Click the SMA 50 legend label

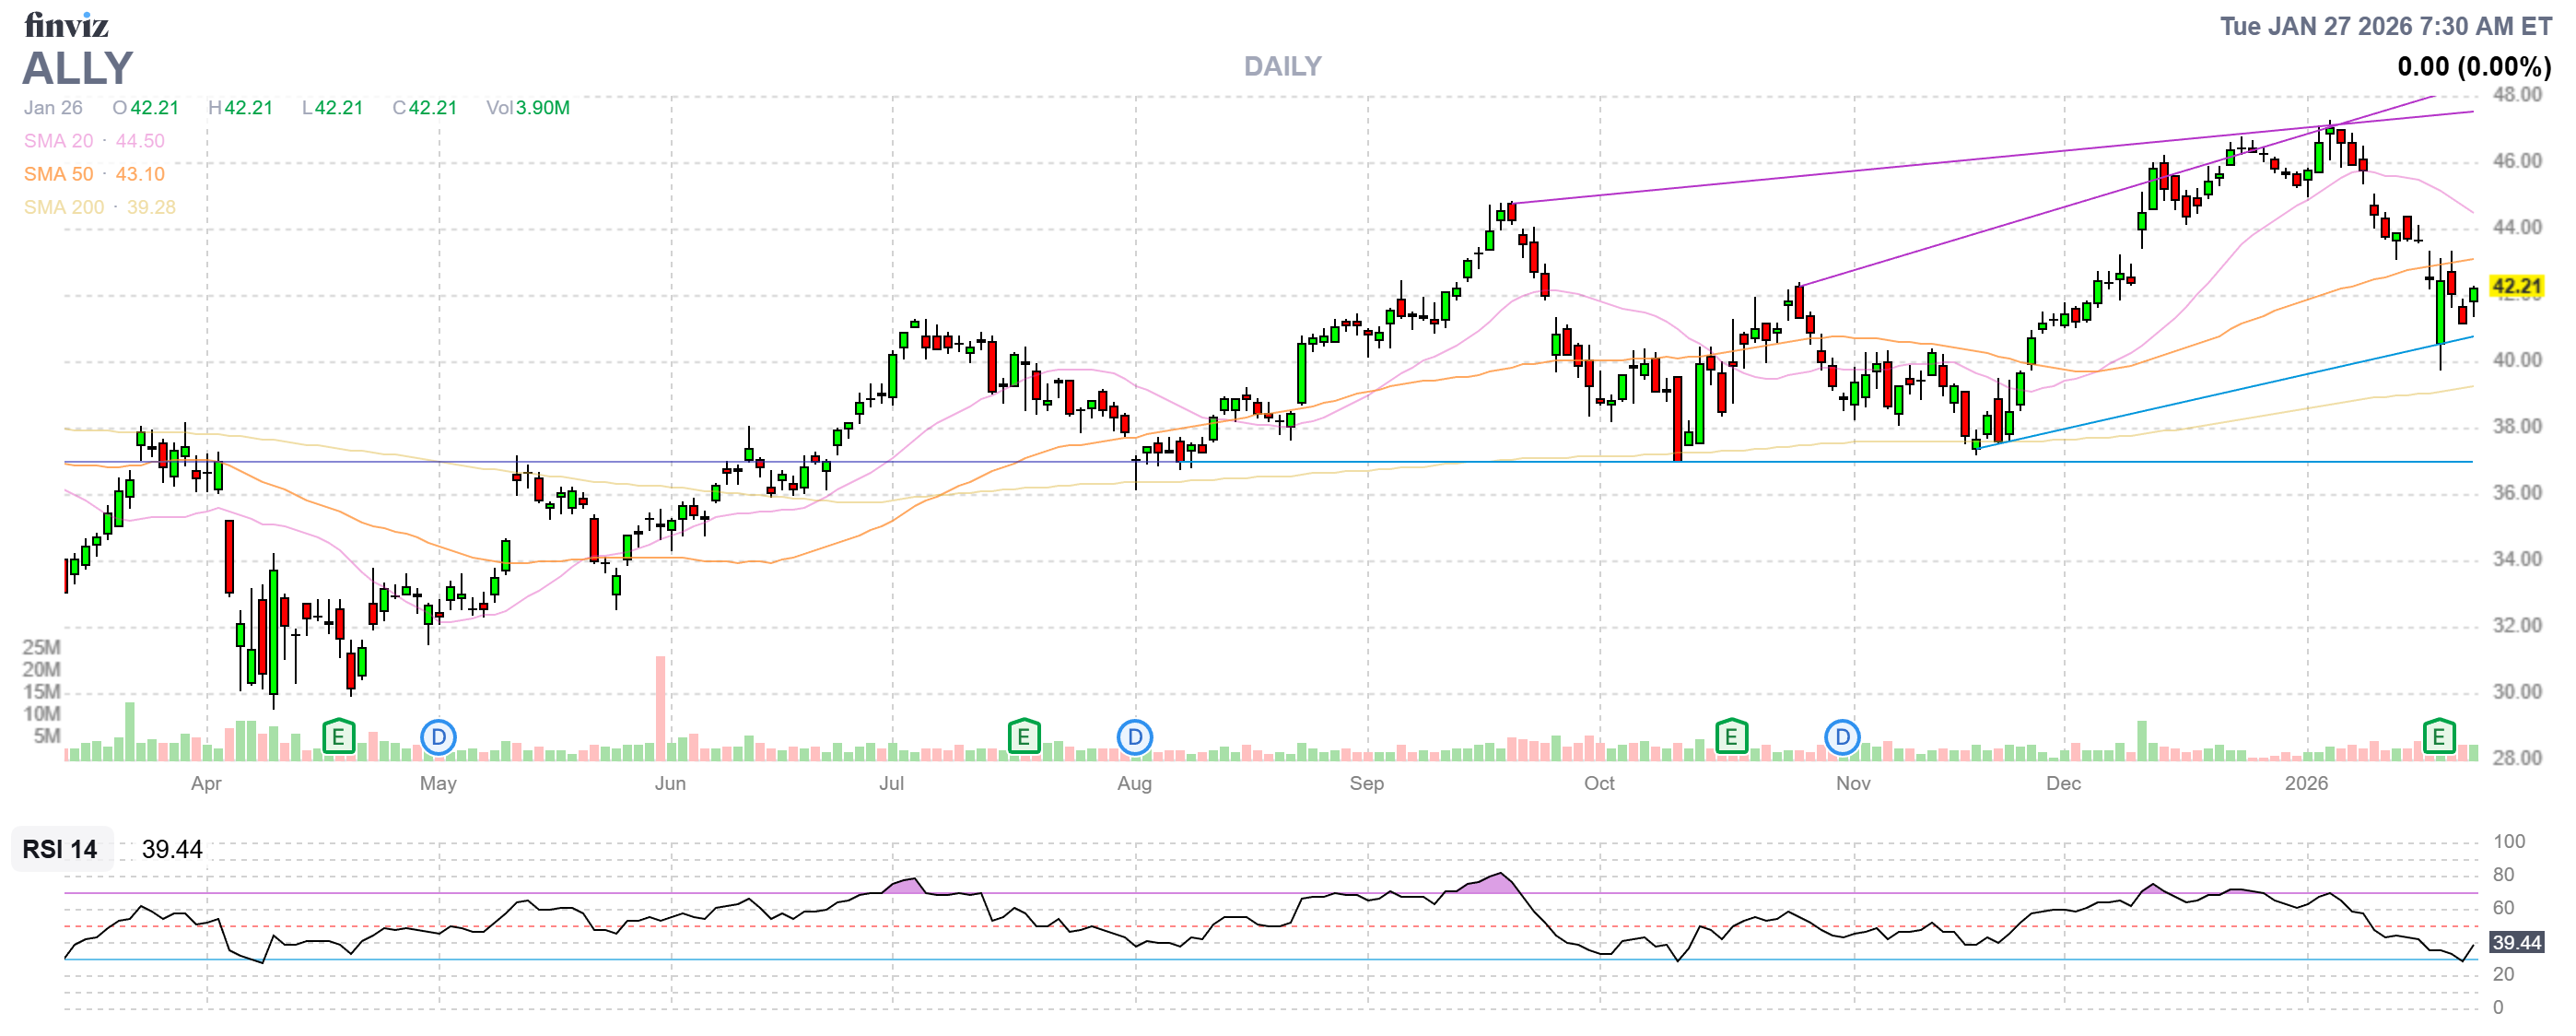coord(58,174)
